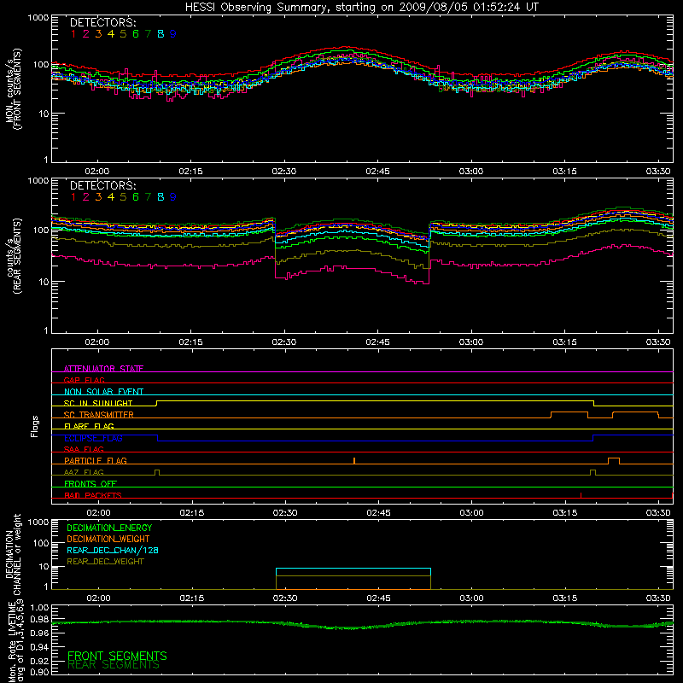This screenshot has width=683, height=683.
Task: Click 03:15 tick label under rear segments plot
Action: 565,342
